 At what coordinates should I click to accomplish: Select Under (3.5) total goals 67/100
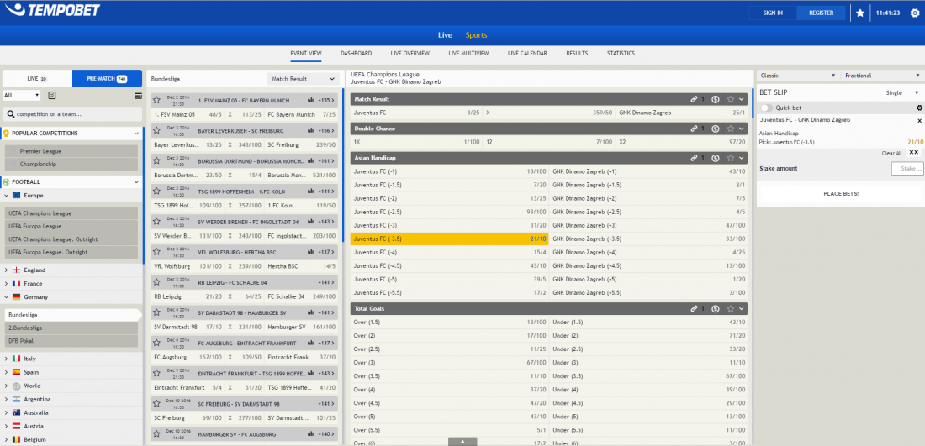point(648,376)
